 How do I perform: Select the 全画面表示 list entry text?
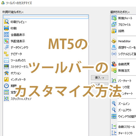coord(18,35)
